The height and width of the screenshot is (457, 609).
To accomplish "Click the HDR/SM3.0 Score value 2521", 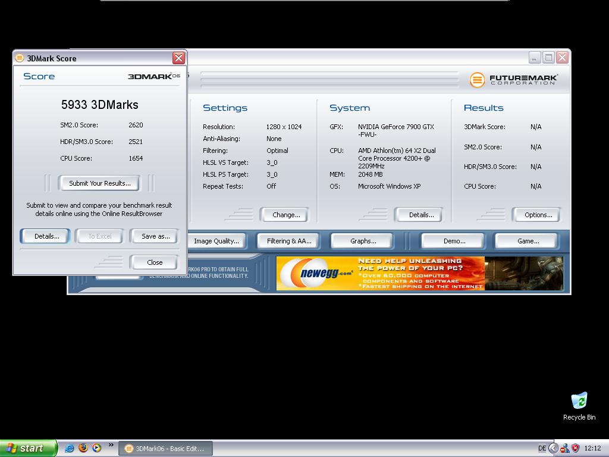I will point(136,142).
